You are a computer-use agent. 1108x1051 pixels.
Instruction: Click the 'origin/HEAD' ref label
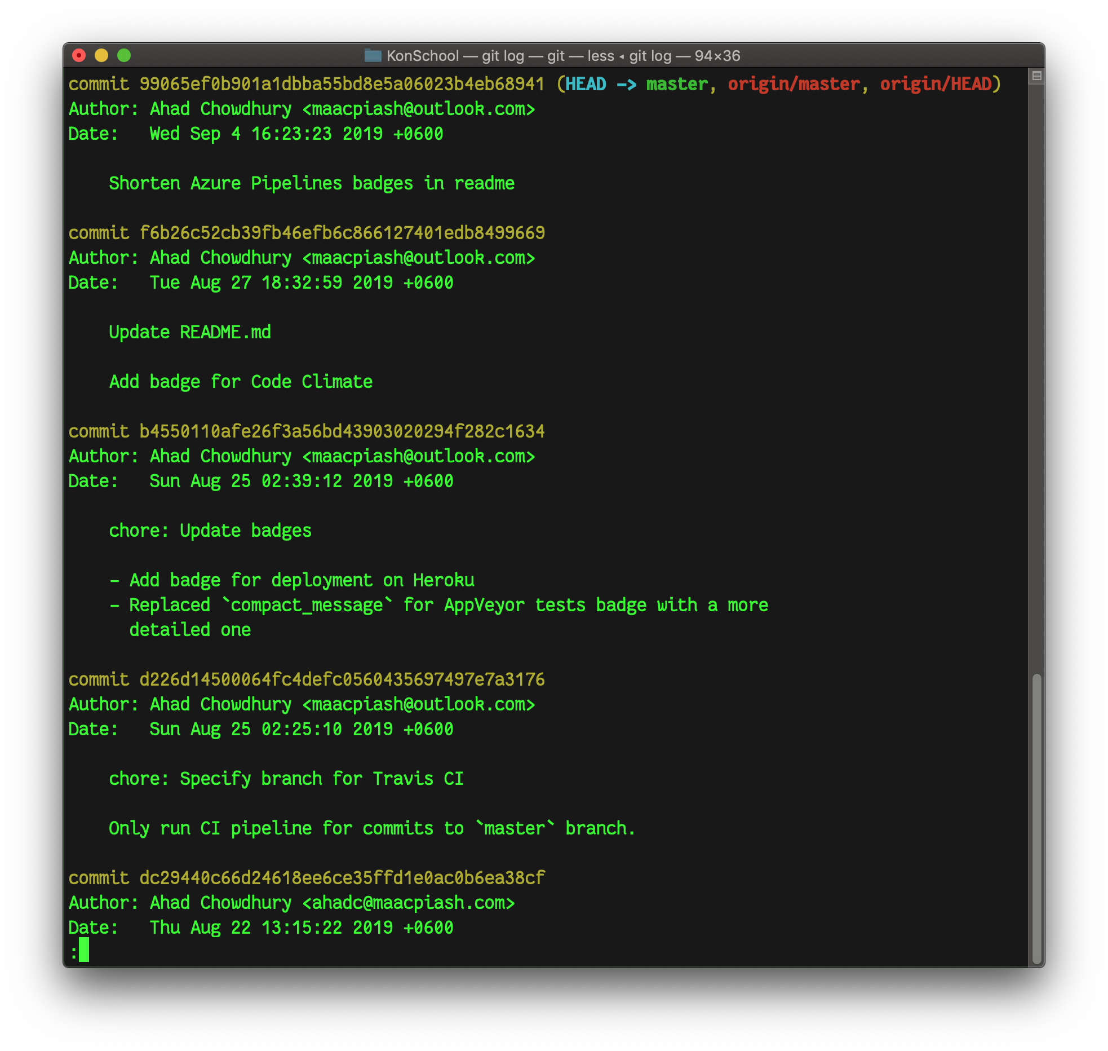coord(936,84)
